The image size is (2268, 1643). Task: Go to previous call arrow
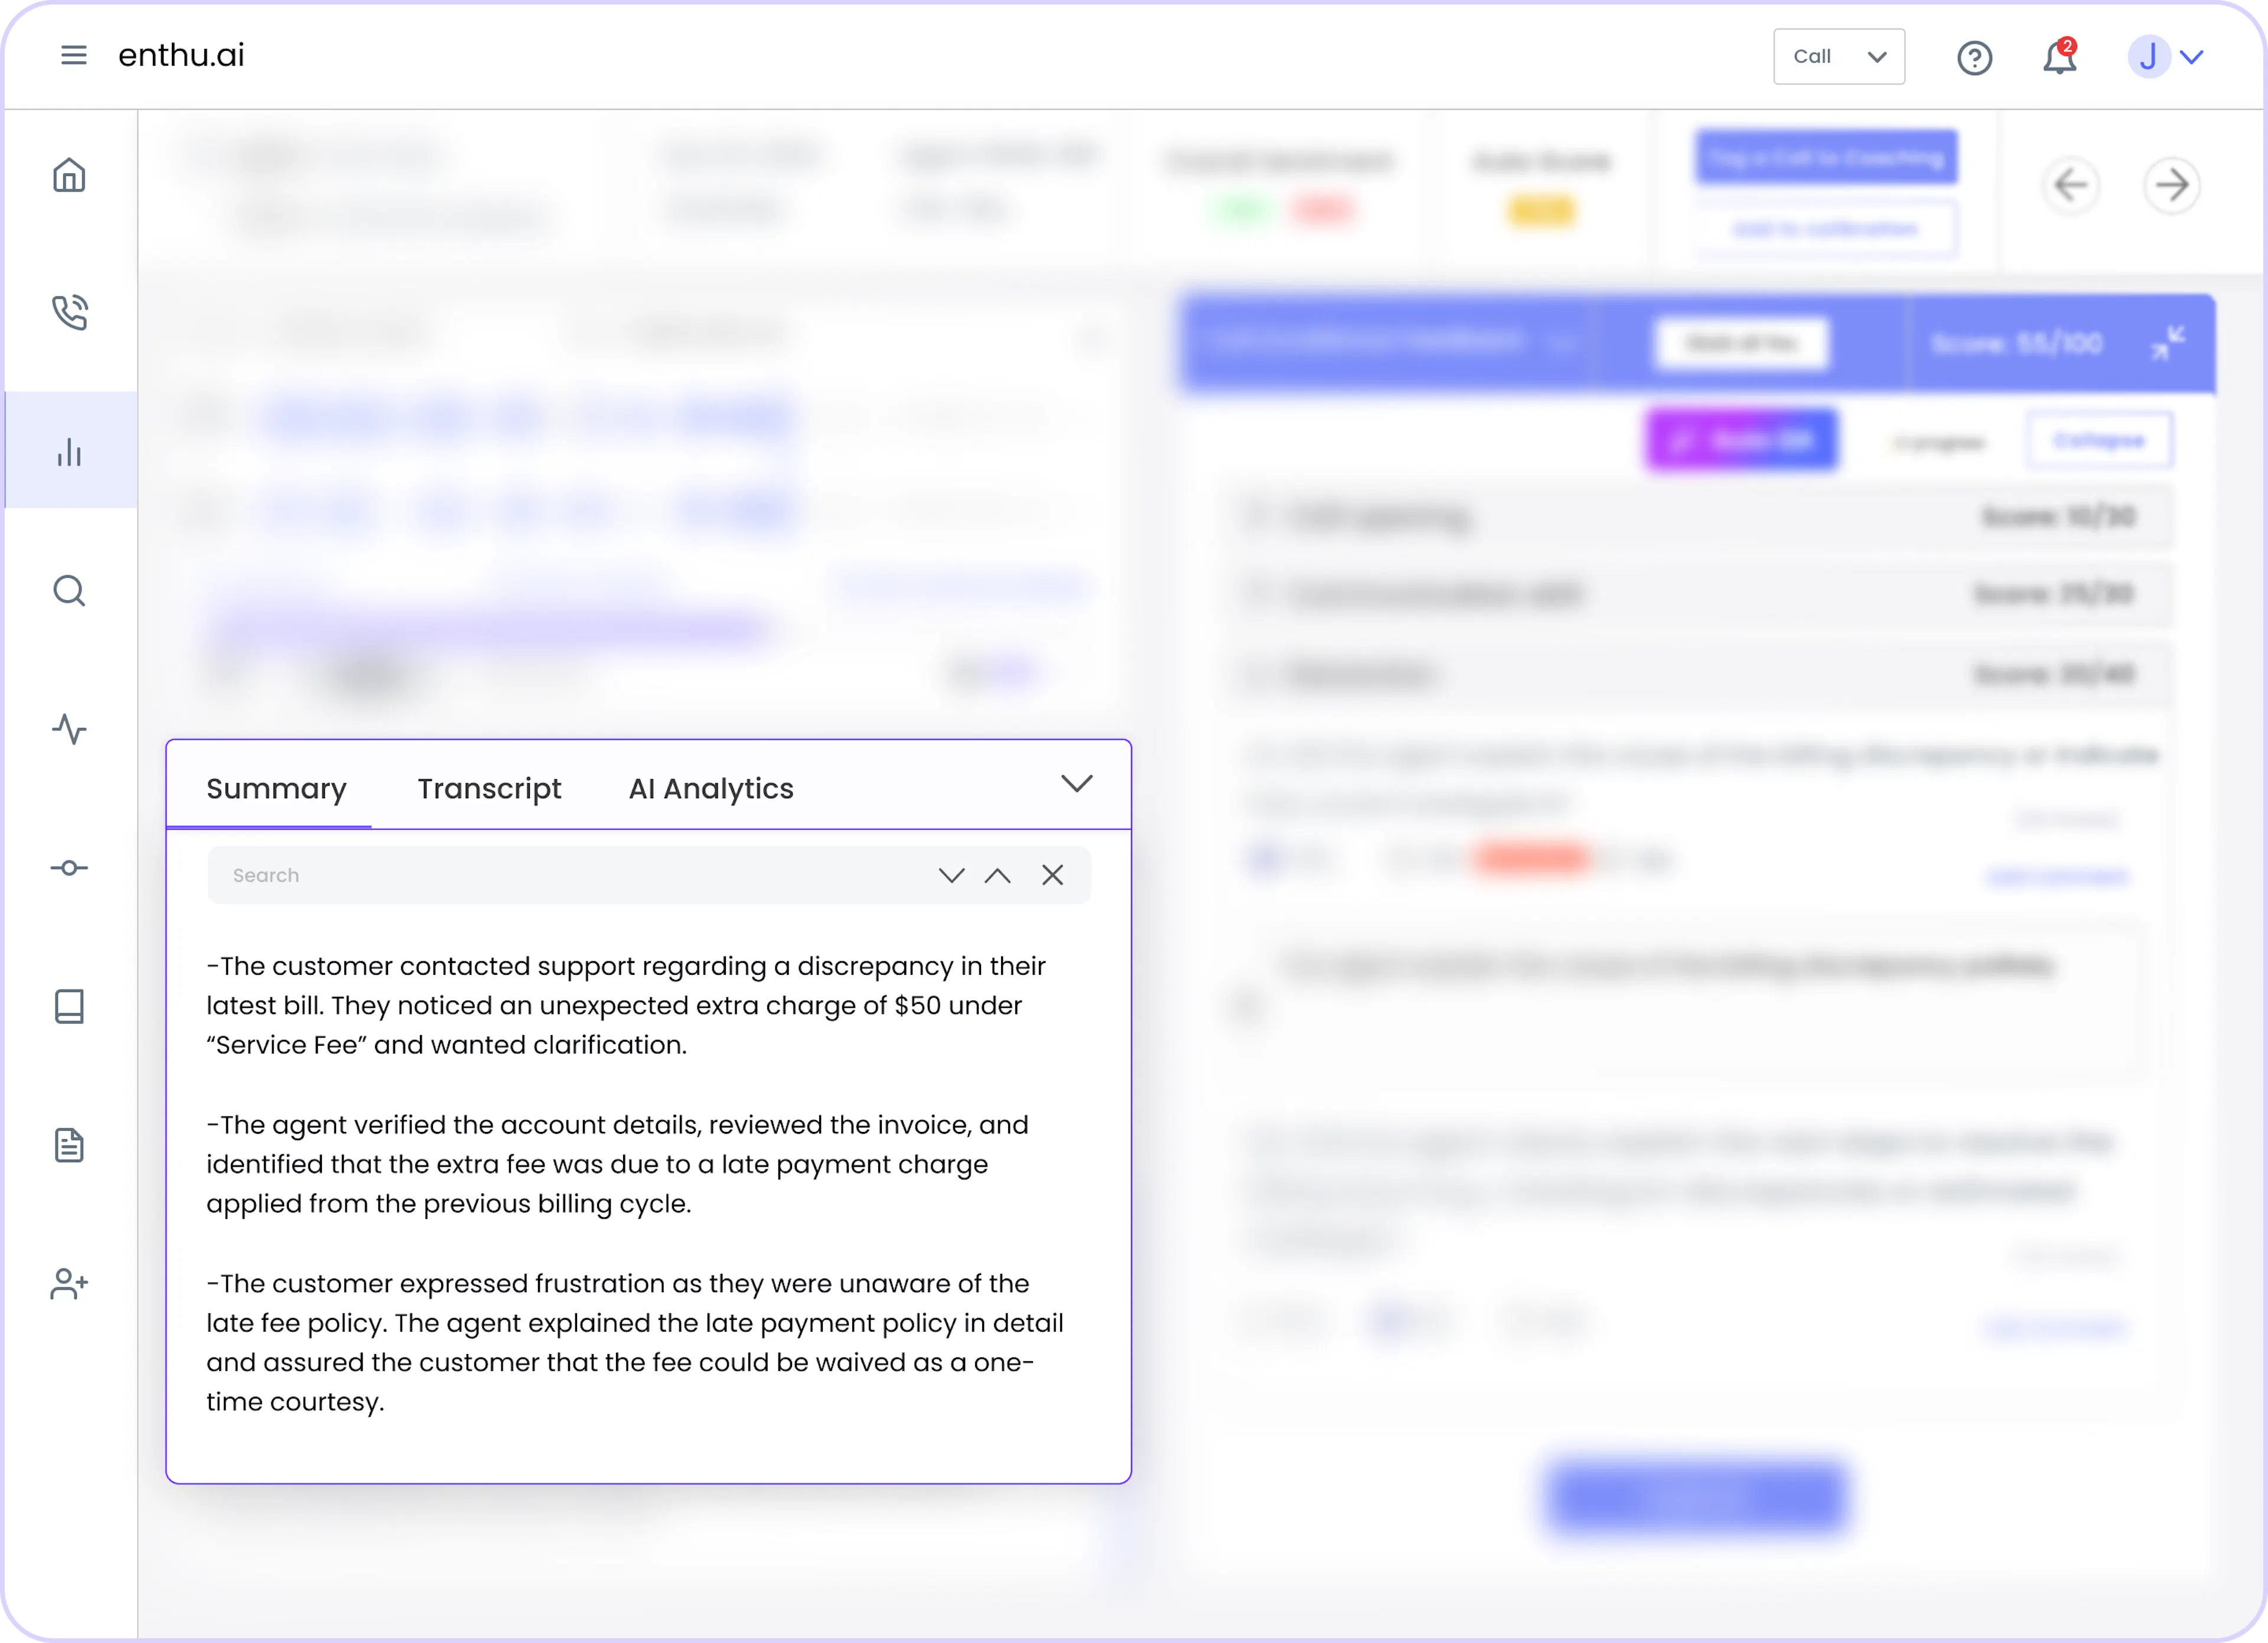pyautogui.click(x=2071, y=185)
